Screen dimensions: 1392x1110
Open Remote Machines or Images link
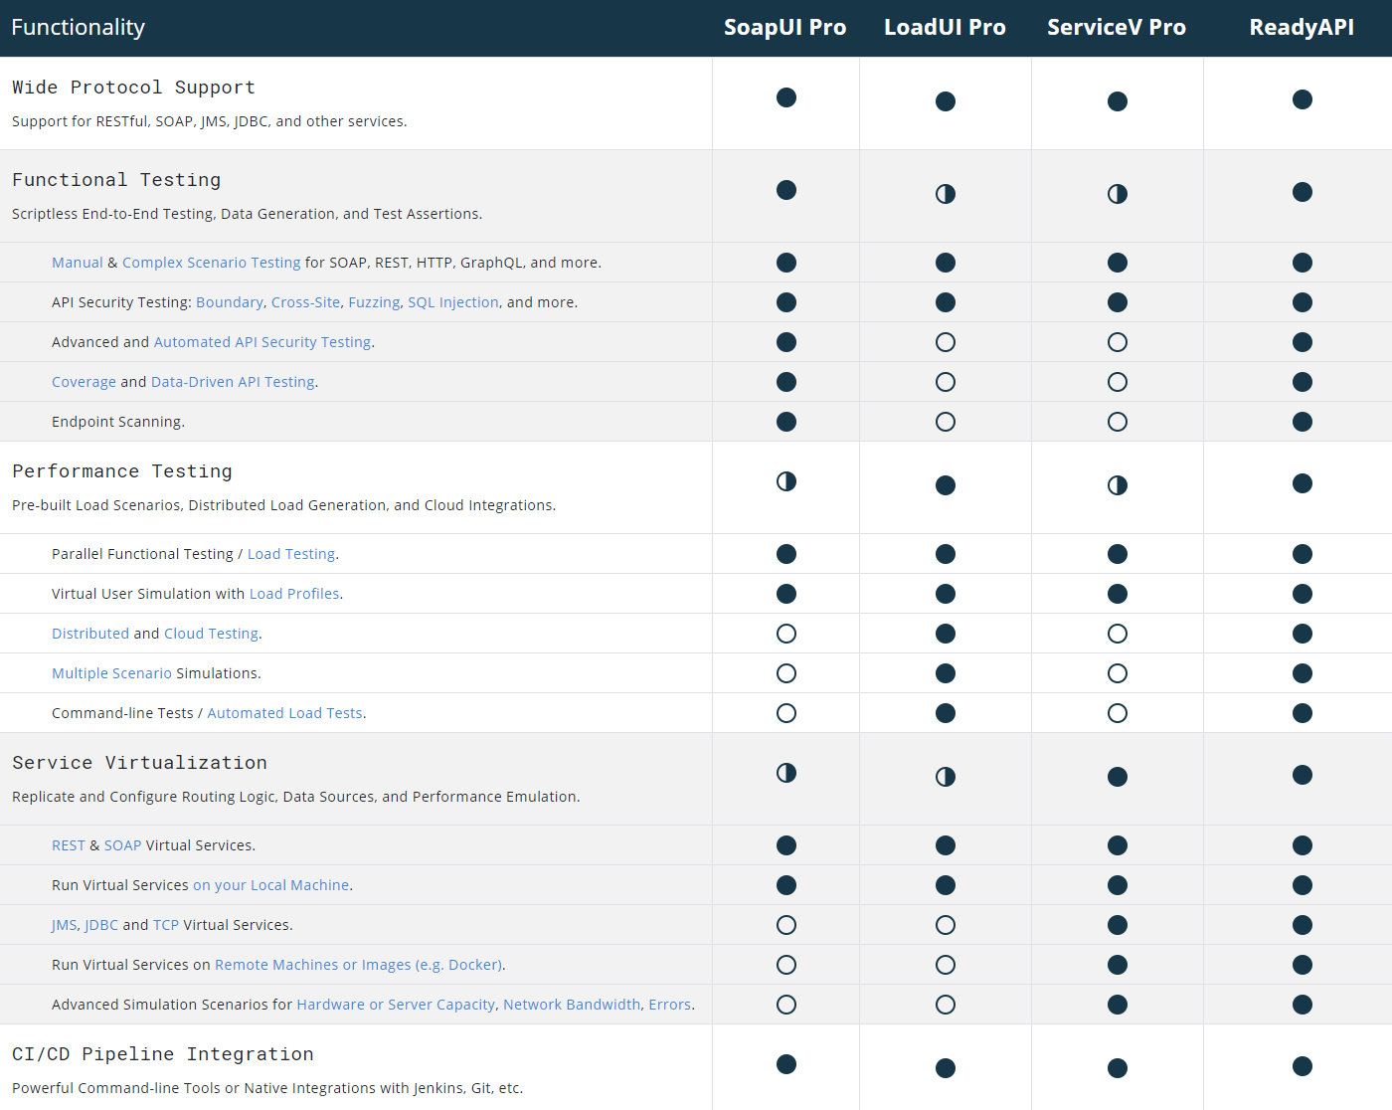click(359, 965)
